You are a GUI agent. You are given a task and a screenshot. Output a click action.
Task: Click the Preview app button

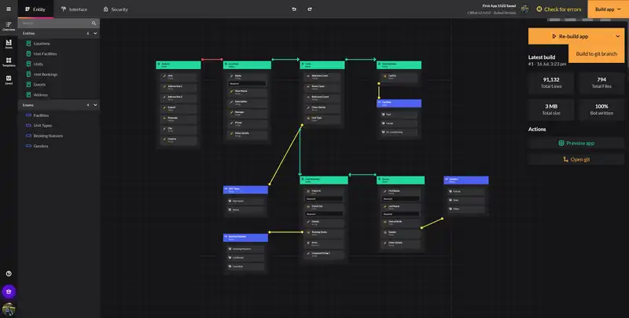coord(576,143)
